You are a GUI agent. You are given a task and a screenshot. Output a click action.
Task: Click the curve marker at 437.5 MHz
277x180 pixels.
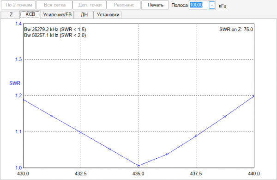196,136
